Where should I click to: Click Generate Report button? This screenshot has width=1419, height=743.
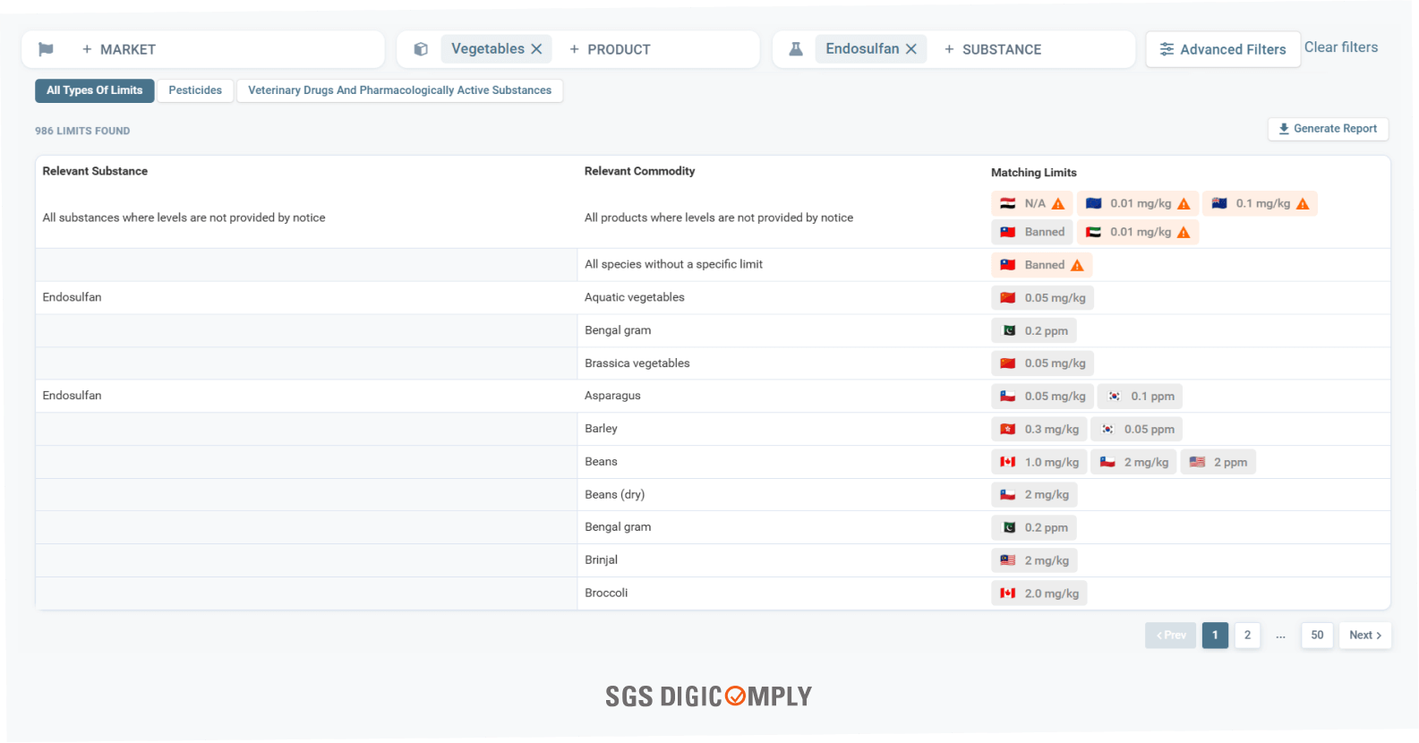(1328, 129)
